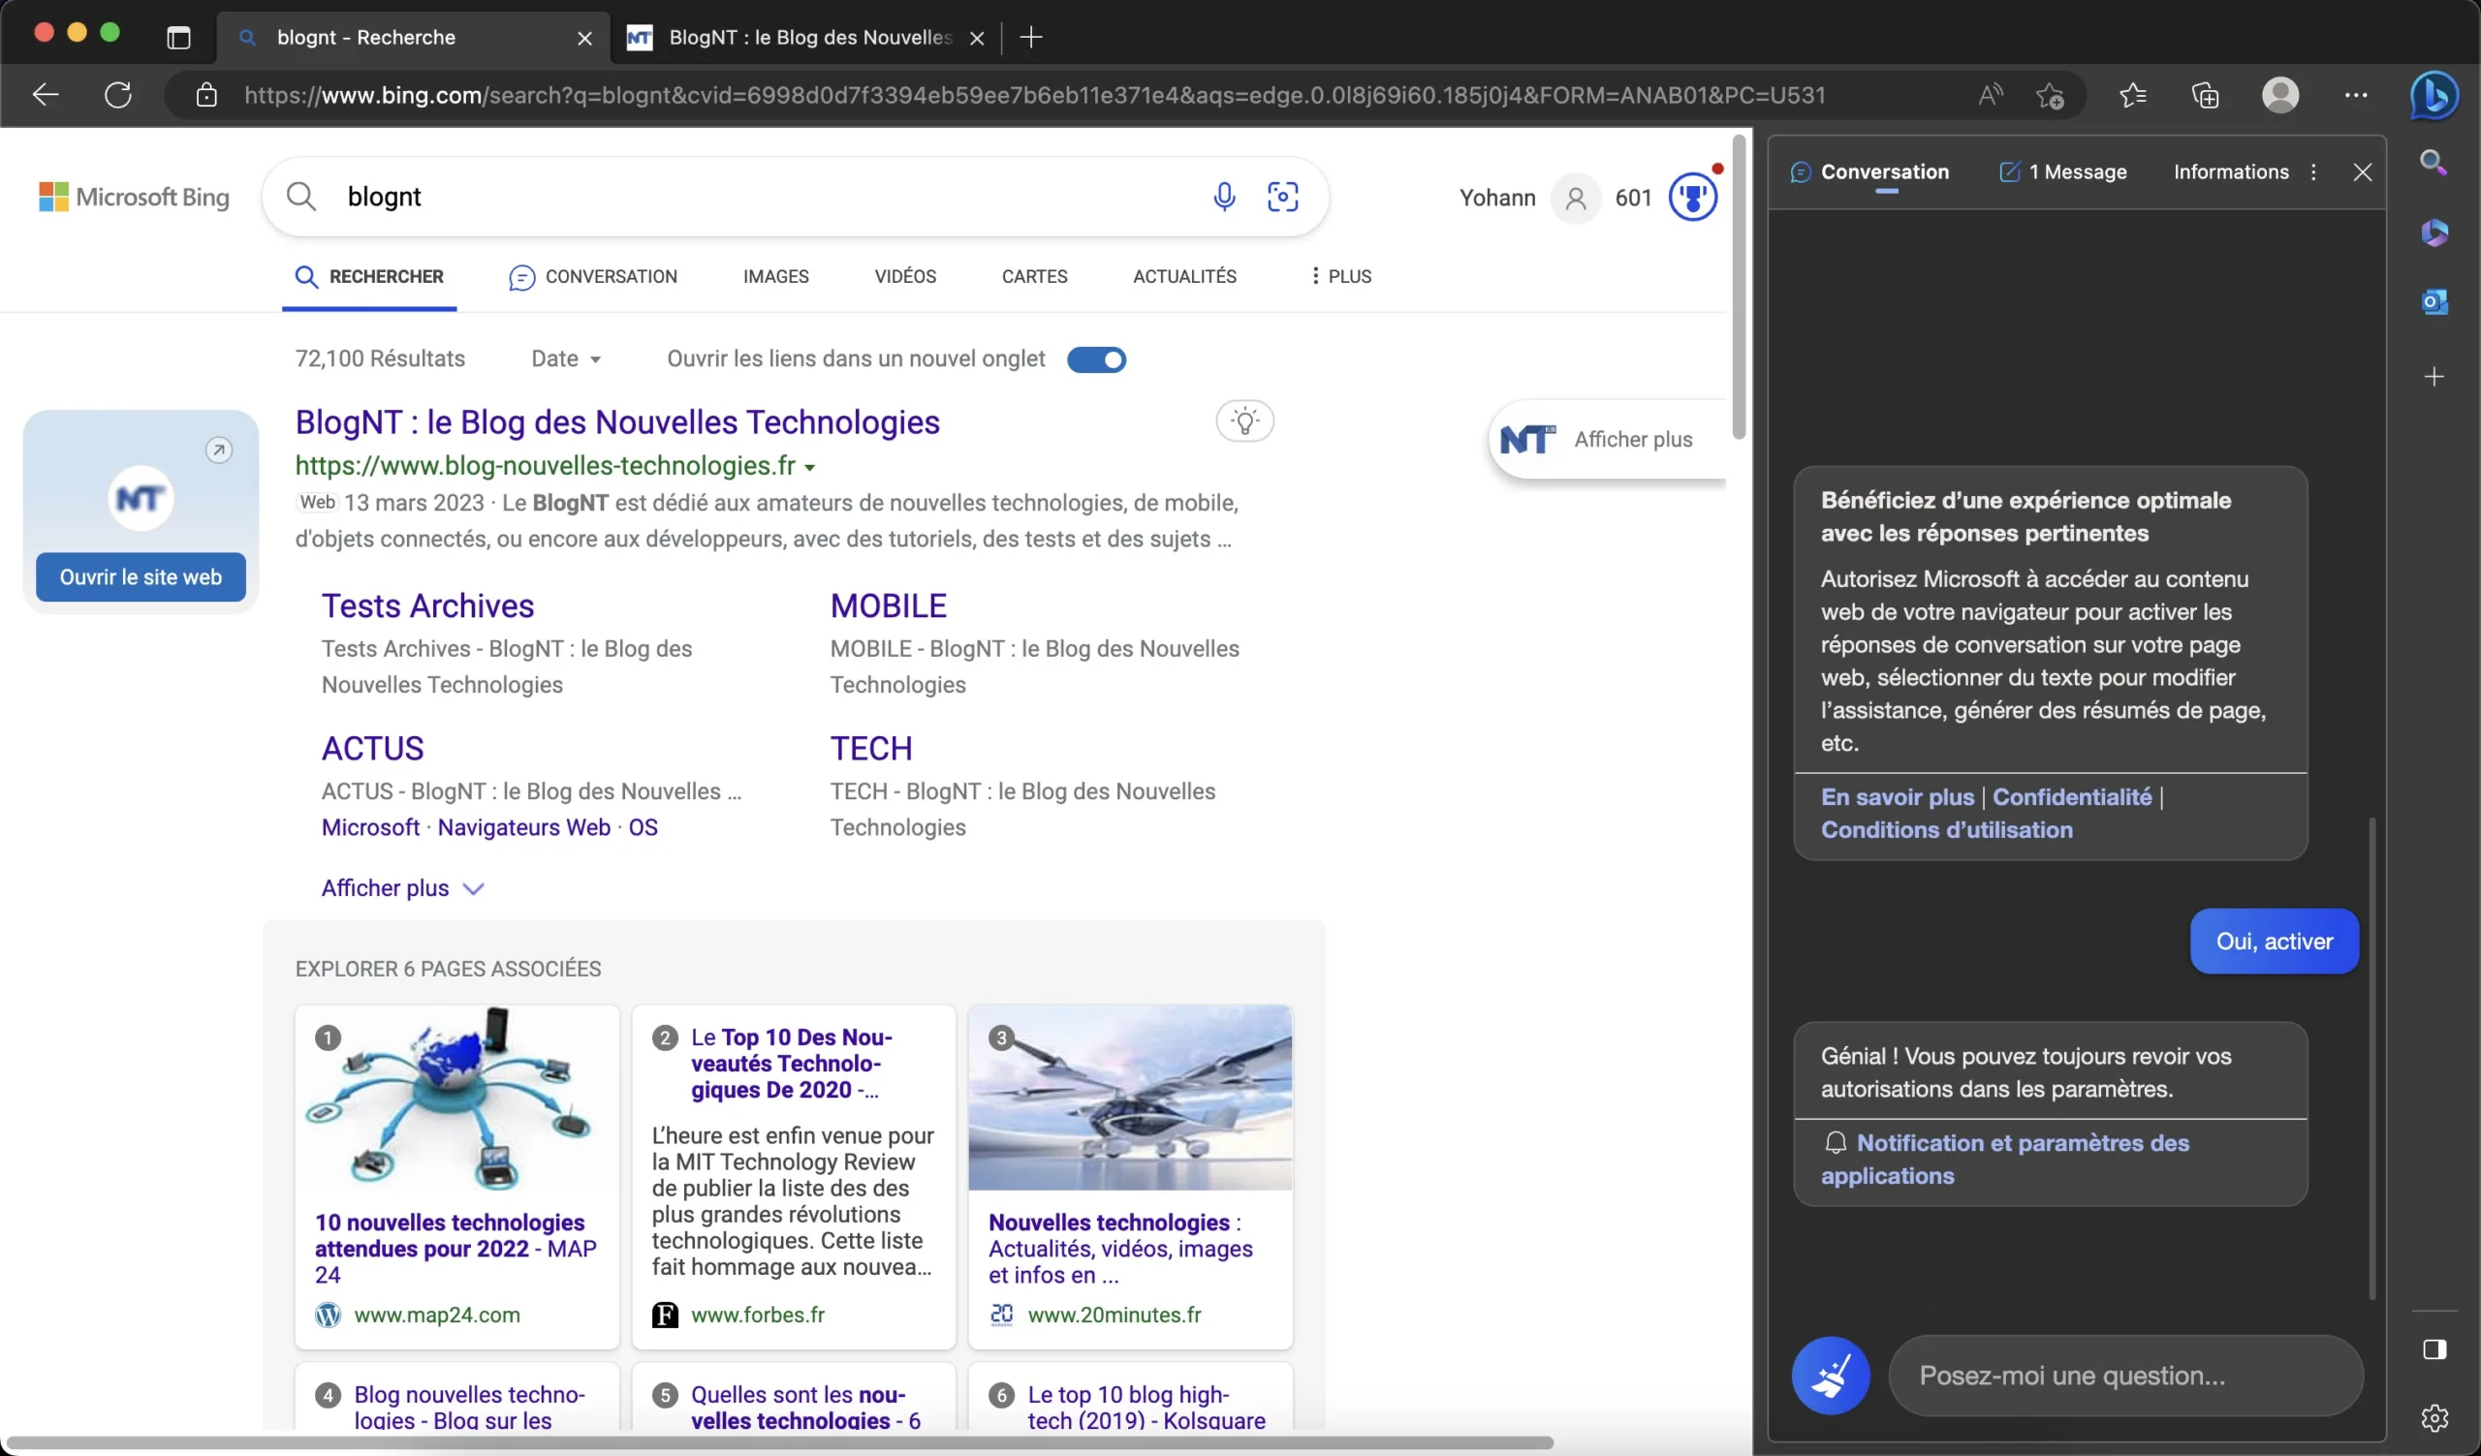This screenshot has width=2481, height=1456.
Task: Click the lightbulb insights icon
Action: pos(1244,421)
